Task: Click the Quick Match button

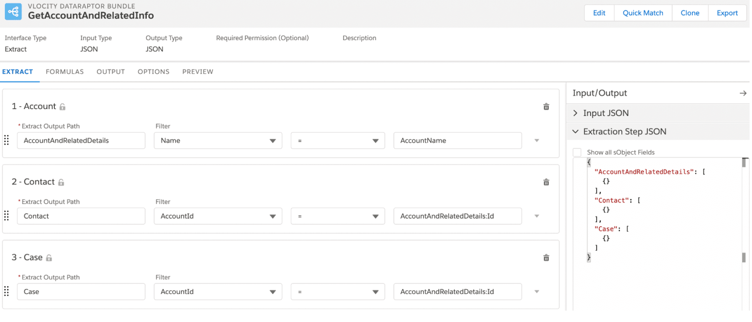Action: (643, 13)
